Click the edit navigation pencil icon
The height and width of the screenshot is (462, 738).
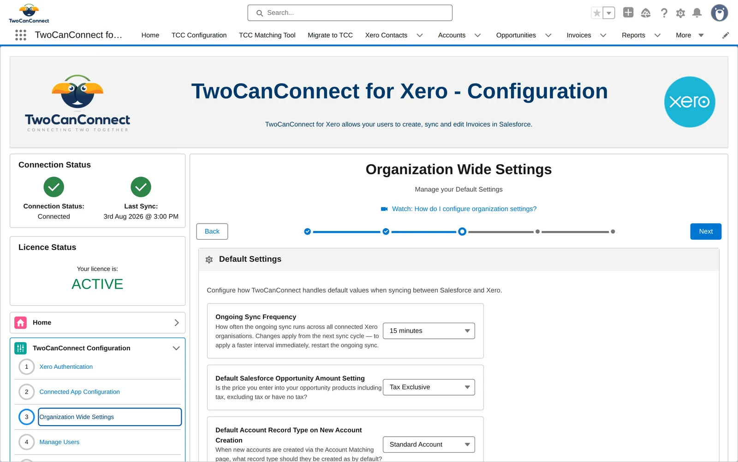coord(726,35)
